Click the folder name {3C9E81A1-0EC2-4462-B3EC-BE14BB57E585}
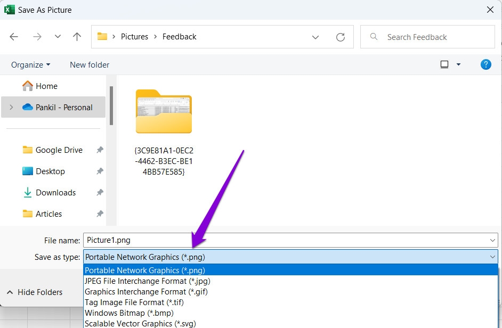Viewport: 502px width, 328px height. pos(164,161)
